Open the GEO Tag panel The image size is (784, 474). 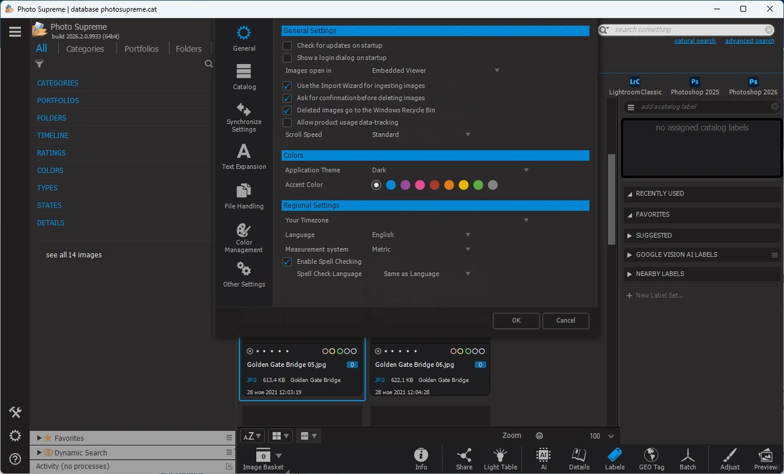click(651, 459)
